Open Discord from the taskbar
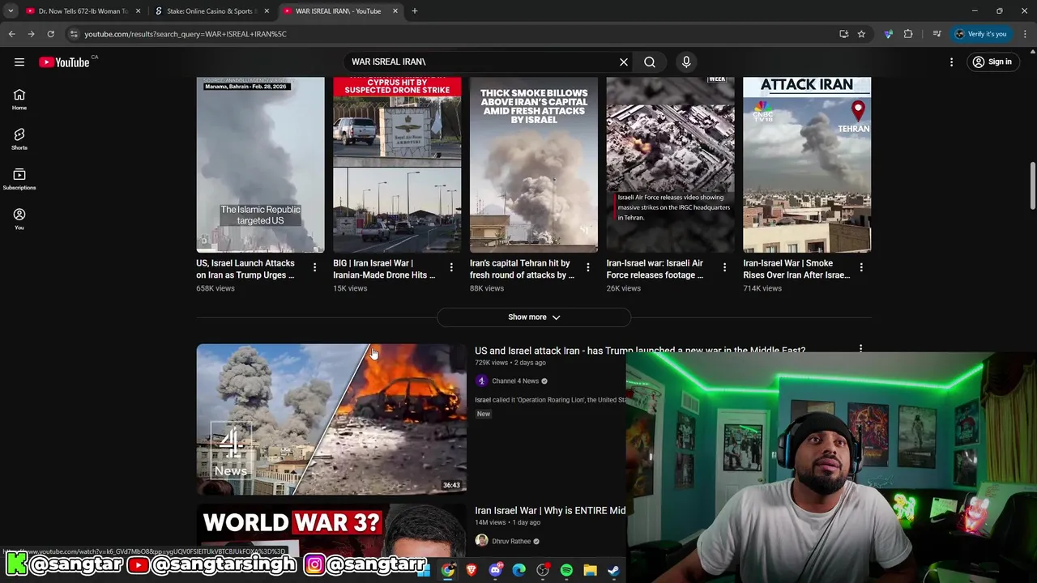 click(x=496, y=571)
